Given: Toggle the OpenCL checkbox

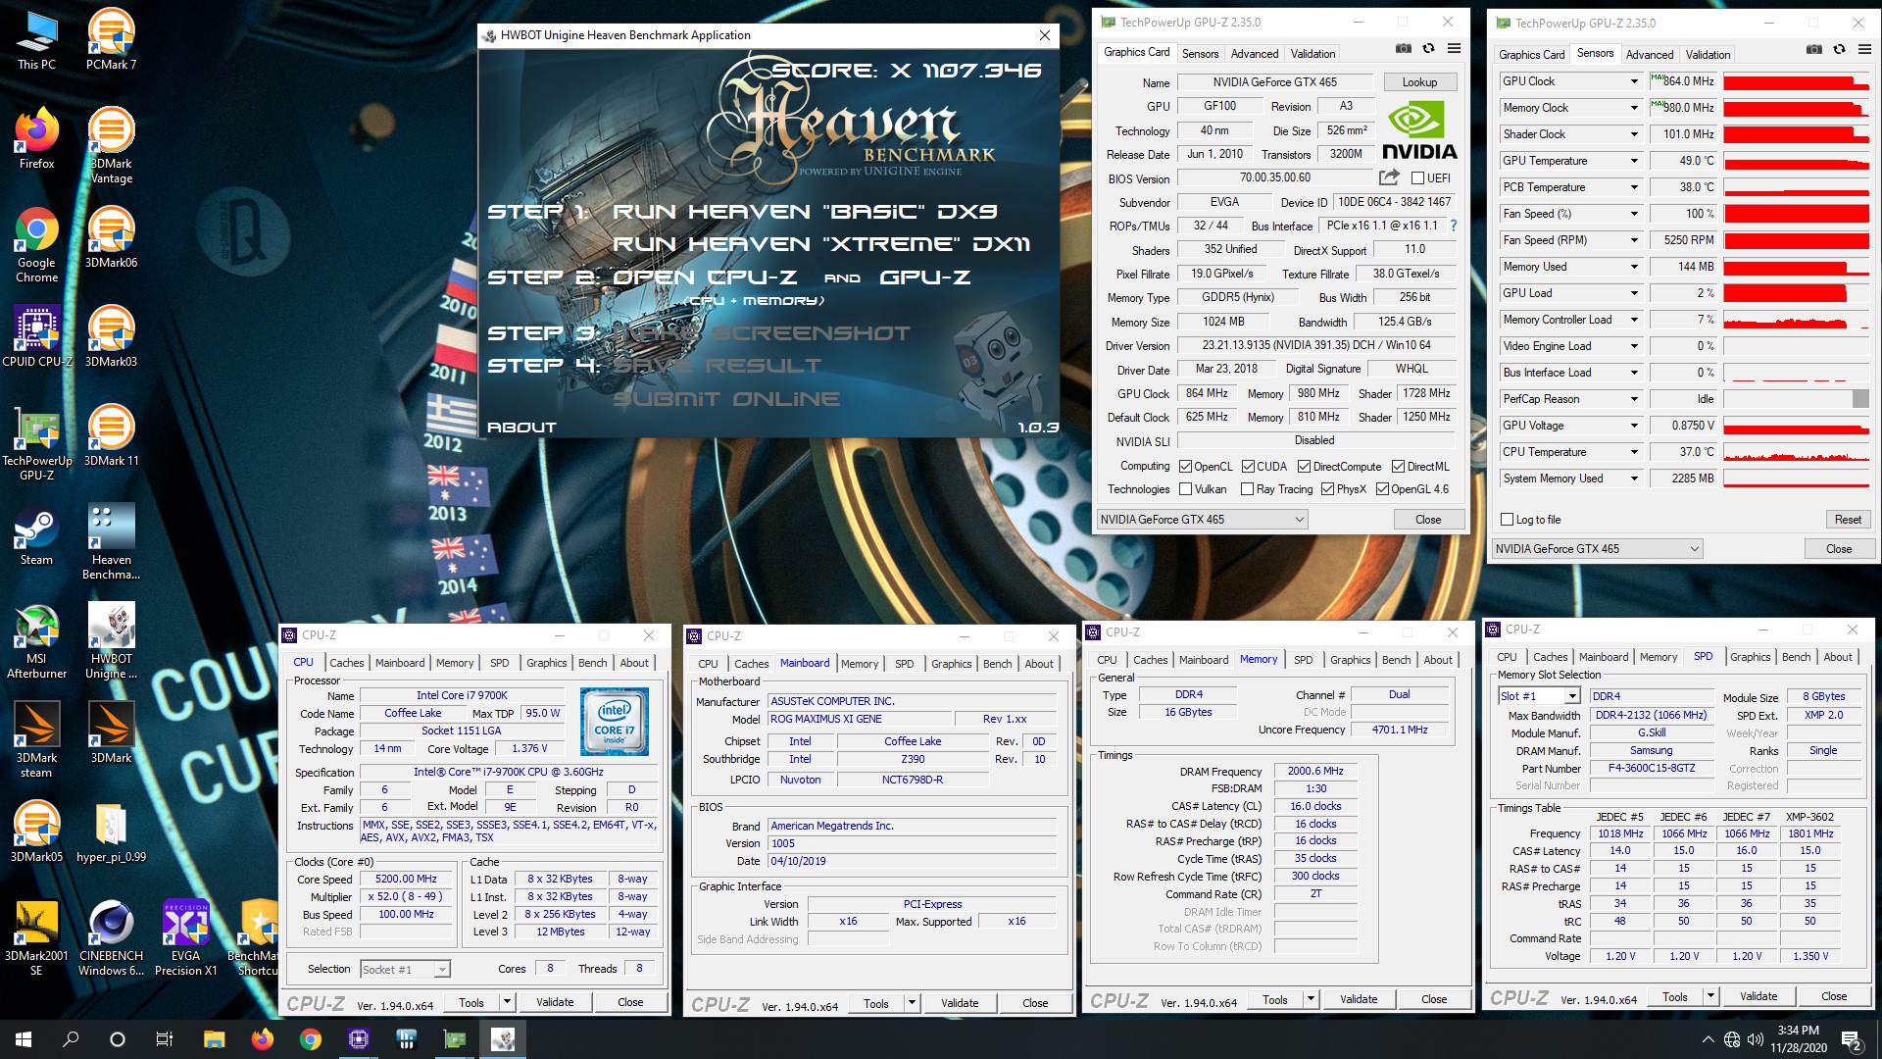Looking at the screenshot, I should (1185, 467).
